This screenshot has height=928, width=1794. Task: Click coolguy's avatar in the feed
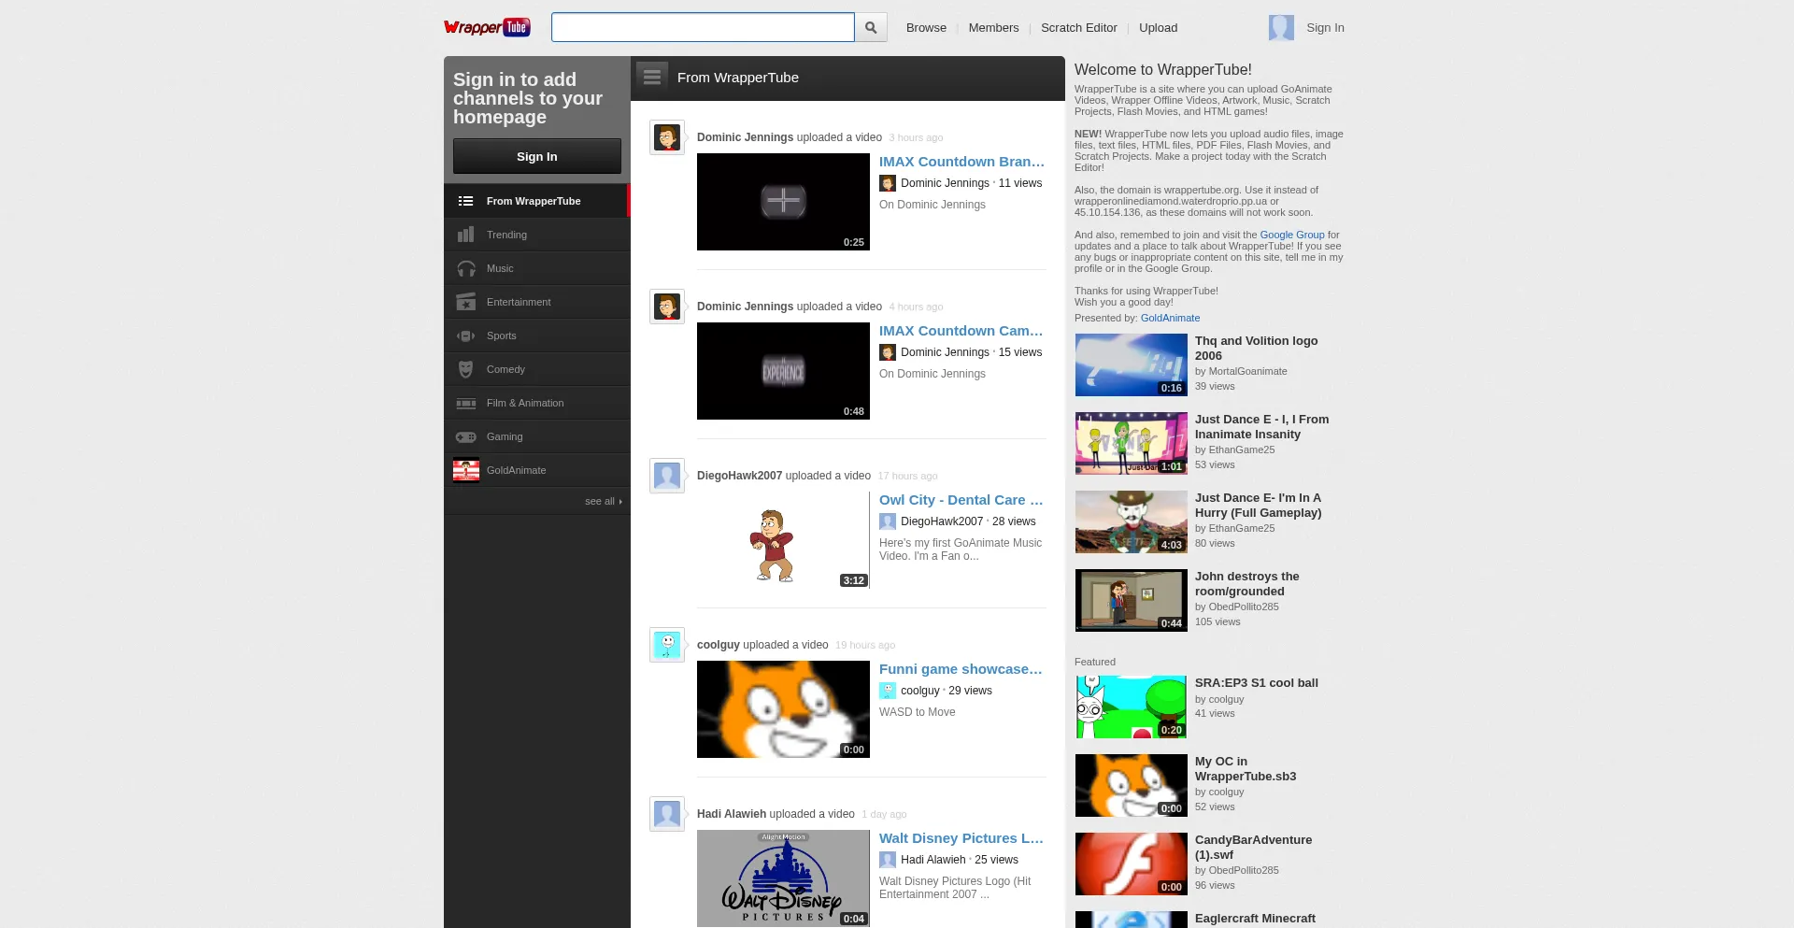[x=667, y=645]
